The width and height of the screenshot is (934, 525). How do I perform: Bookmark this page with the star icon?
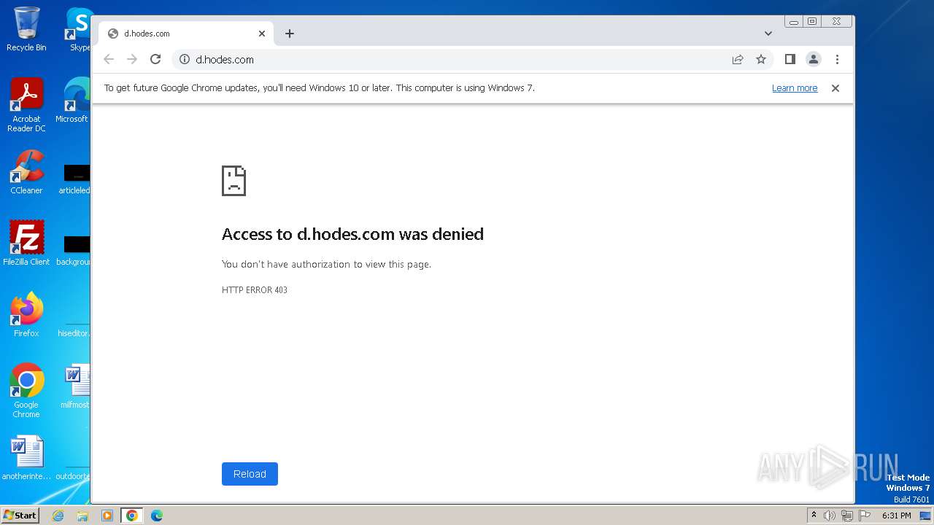point(761,60)
